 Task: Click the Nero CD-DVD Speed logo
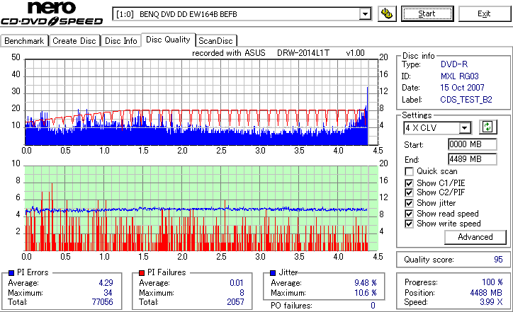pyautogui.click(x=52, y=13)
